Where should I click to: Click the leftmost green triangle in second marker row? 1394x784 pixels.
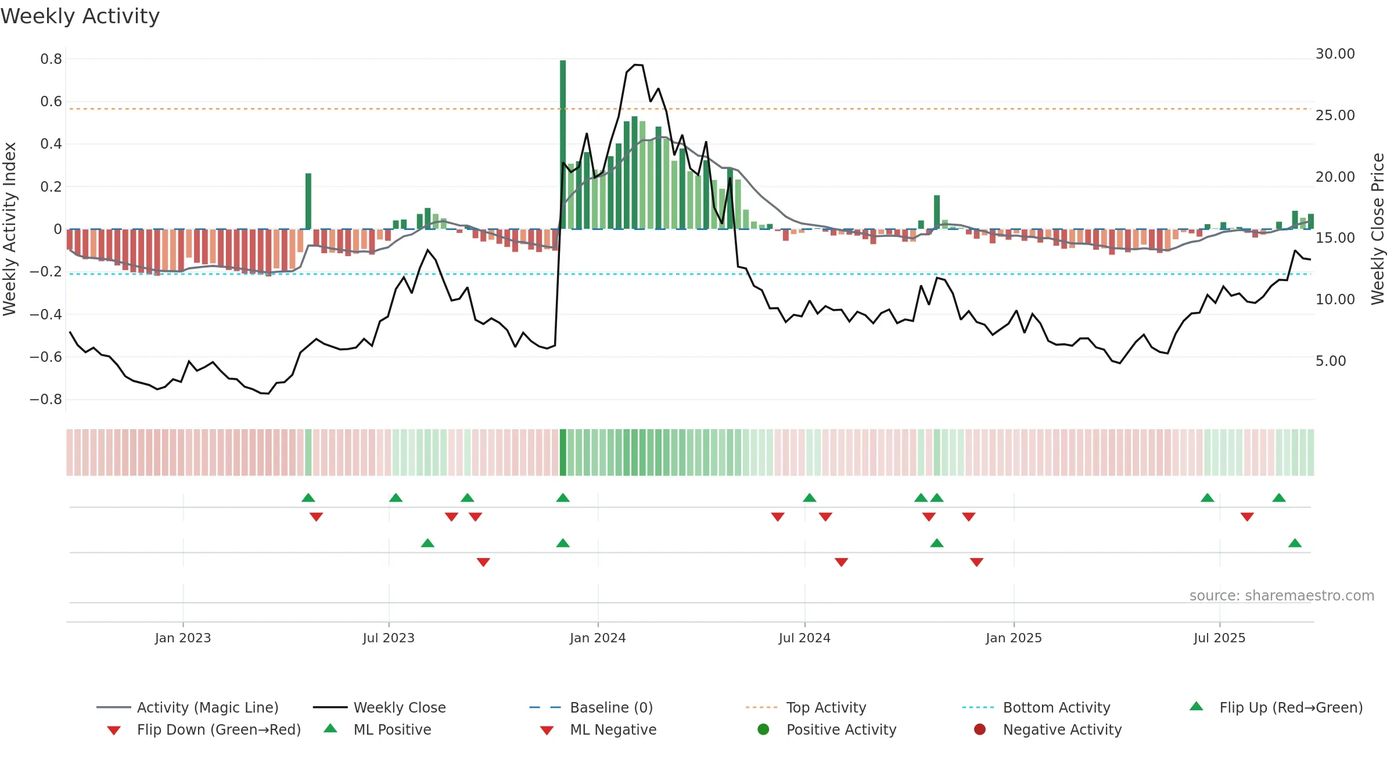coord(427,543)
